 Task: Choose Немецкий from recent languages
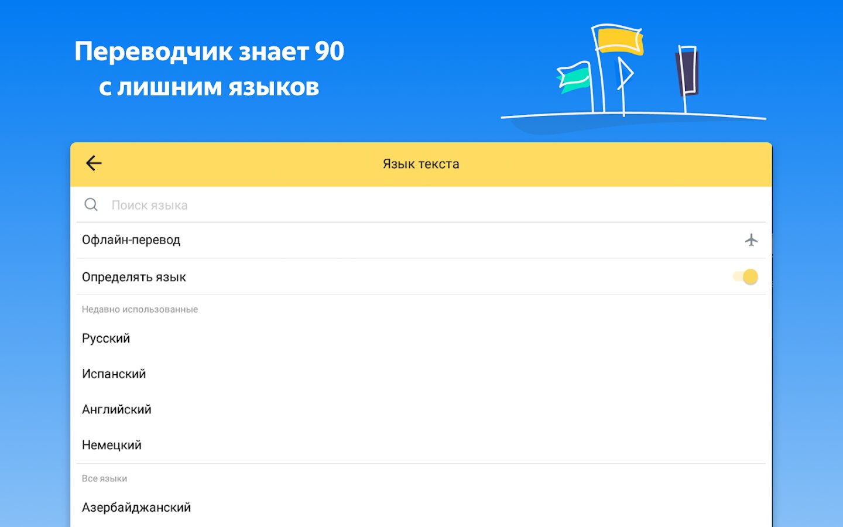(x=421, y=445)
